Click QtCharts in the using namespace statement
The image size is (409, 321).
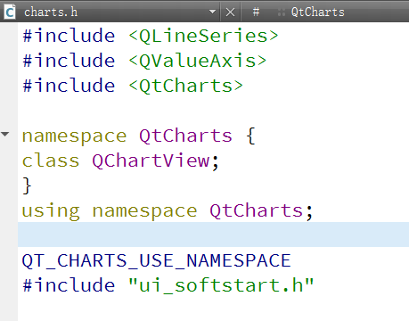(256, 210)
